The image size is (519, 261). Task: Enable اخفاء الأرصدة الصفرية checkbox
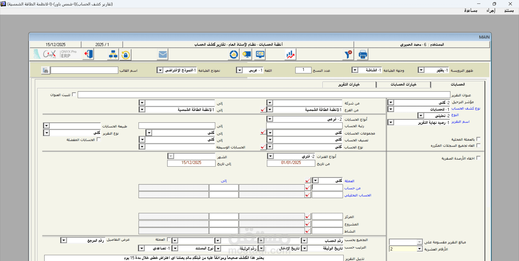click(x=478, y=158)
